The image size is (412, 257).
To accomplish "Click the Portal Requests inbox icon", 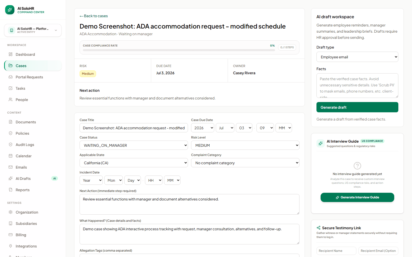I will point(11,77).
